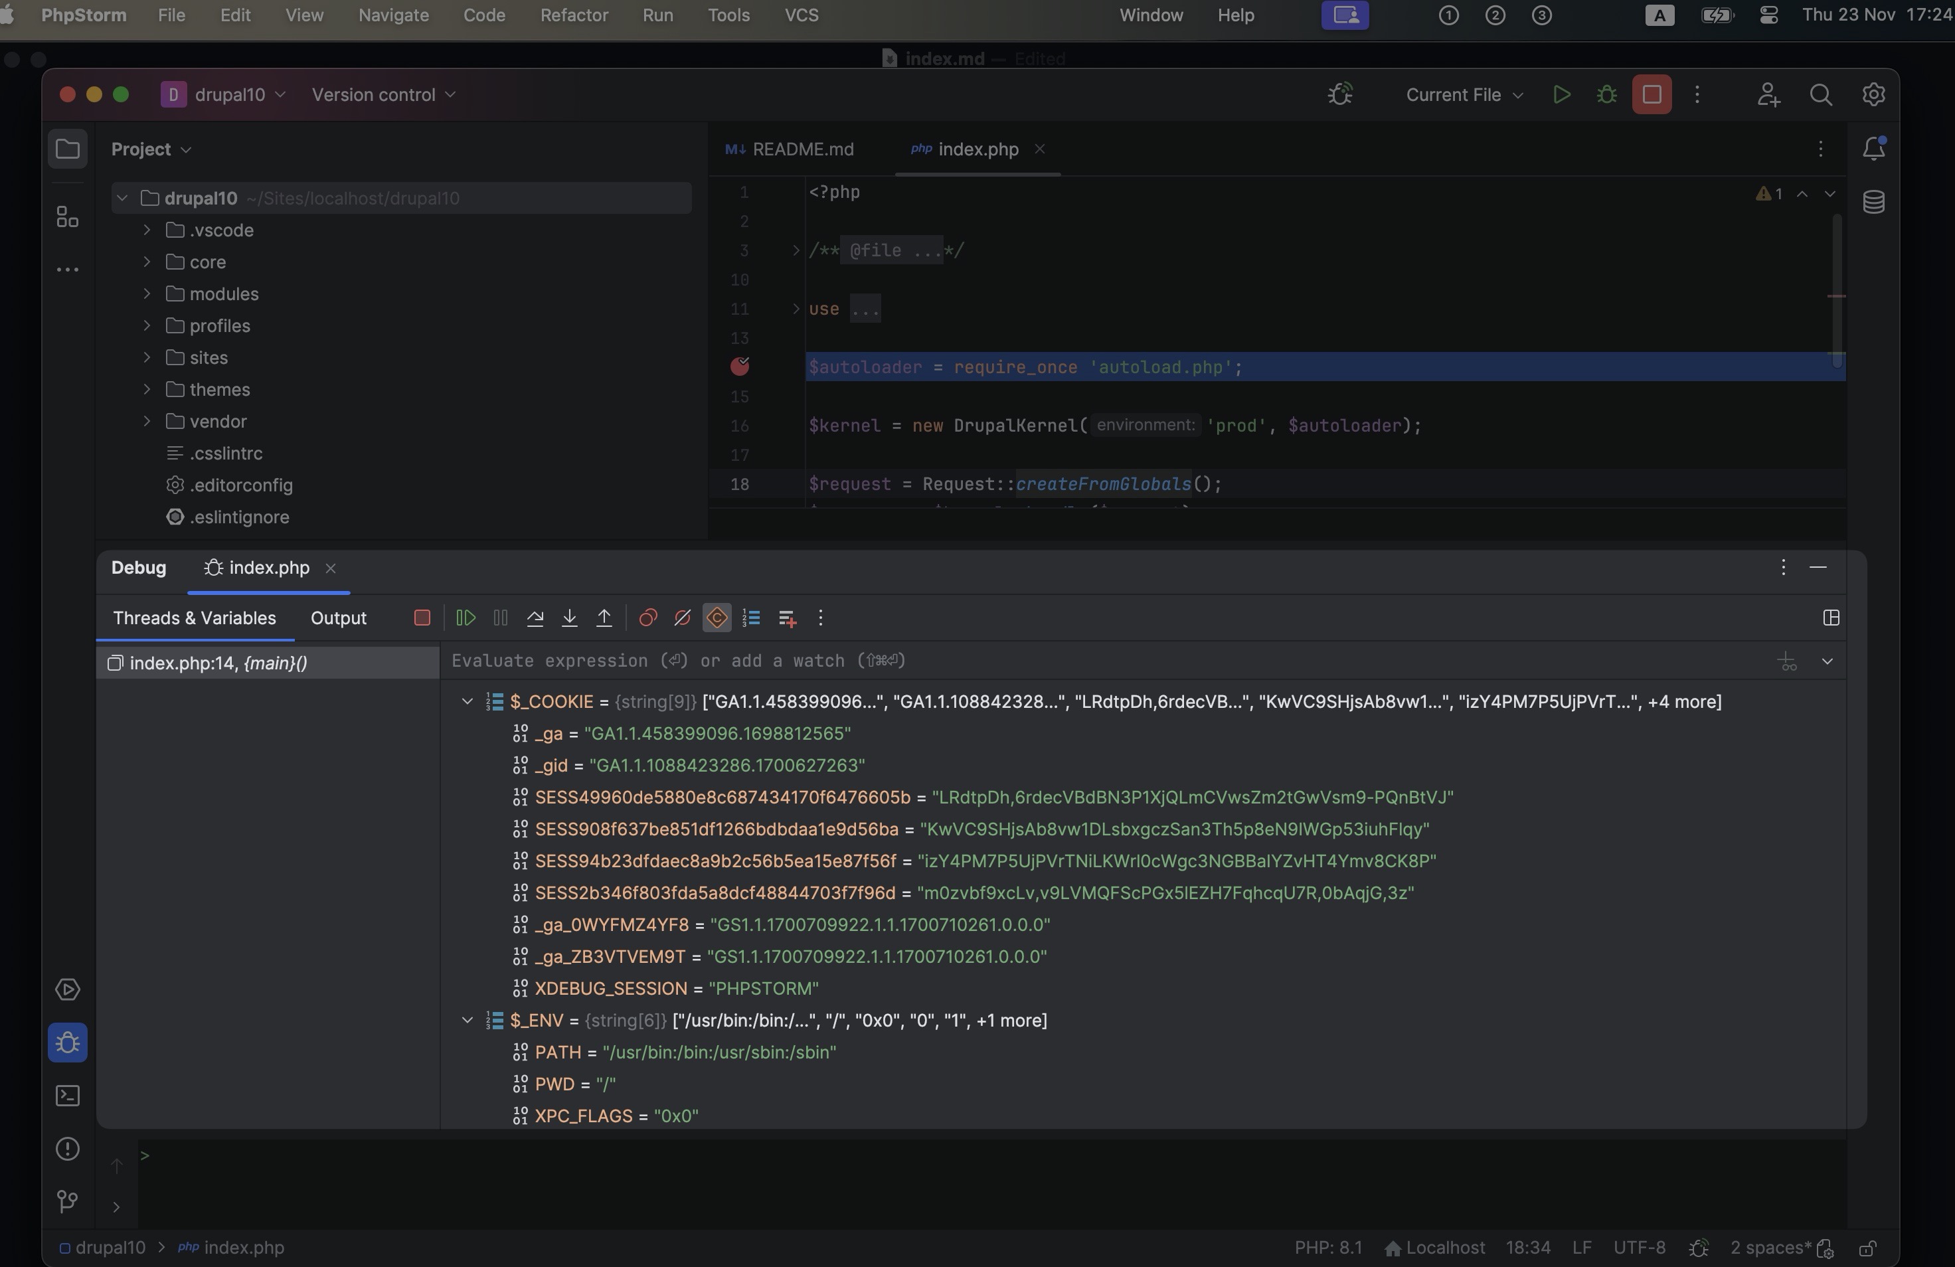Select Threads & Variables tab

coord(195,618)
